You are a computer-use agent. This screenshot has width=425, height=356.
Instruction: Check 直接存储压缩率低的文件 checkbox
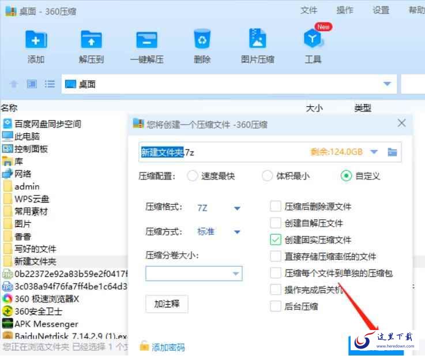click(x=276, y=256)
